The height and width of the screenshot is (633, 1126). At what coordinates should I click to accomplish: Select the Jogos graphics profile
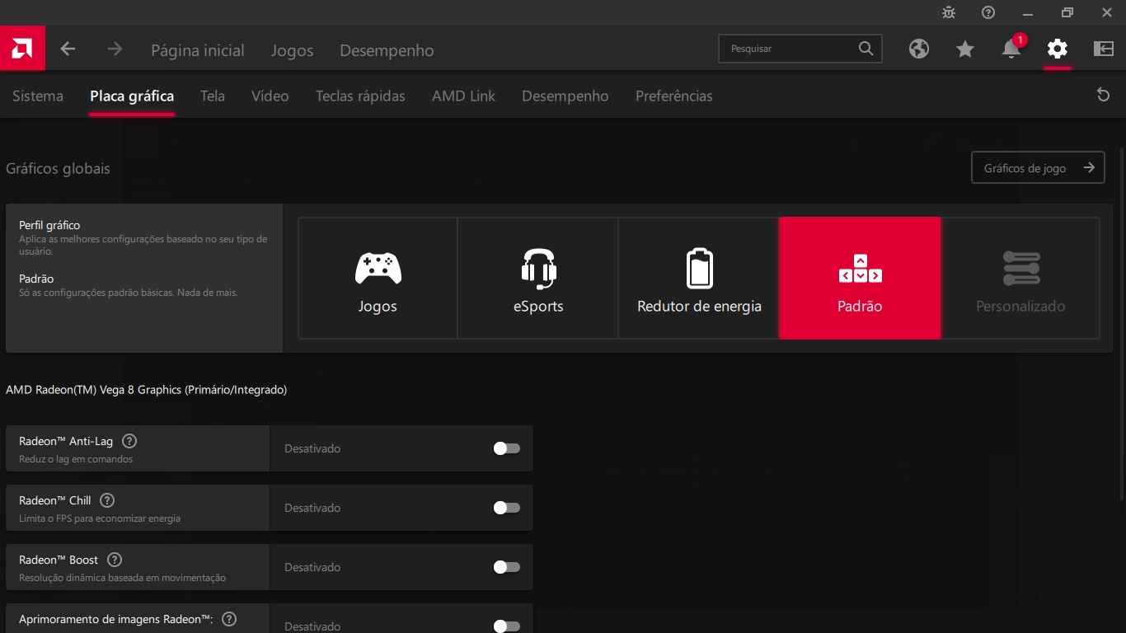(x=378, y=278)
